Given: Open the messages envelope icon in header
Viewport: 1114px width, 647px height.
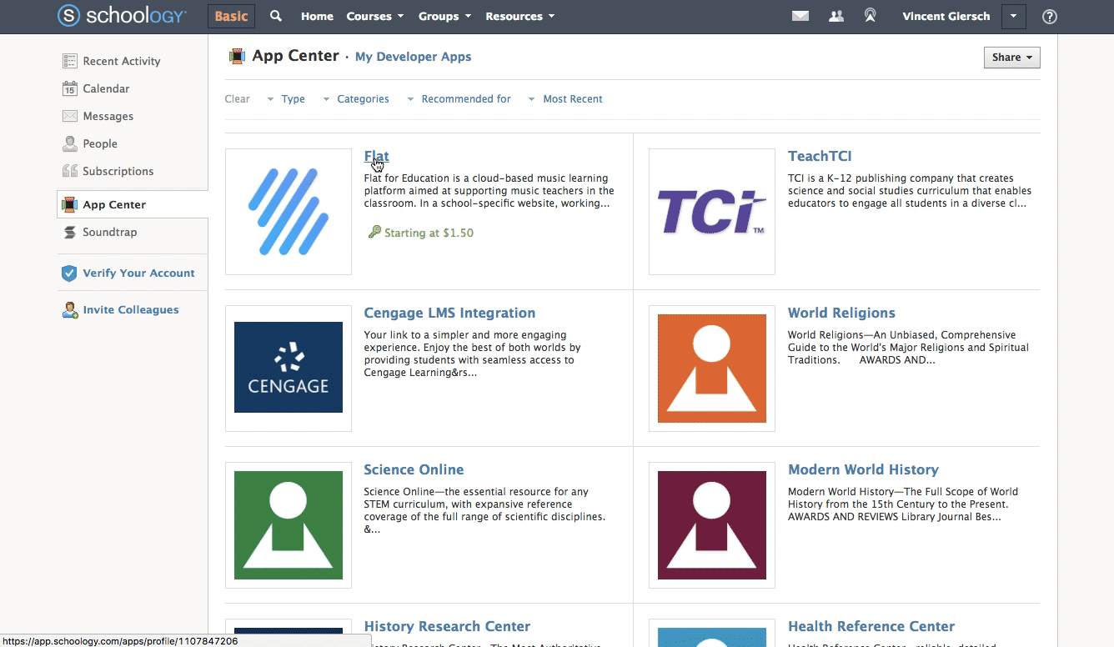Looking at the screenshot, I should [800, 16].
